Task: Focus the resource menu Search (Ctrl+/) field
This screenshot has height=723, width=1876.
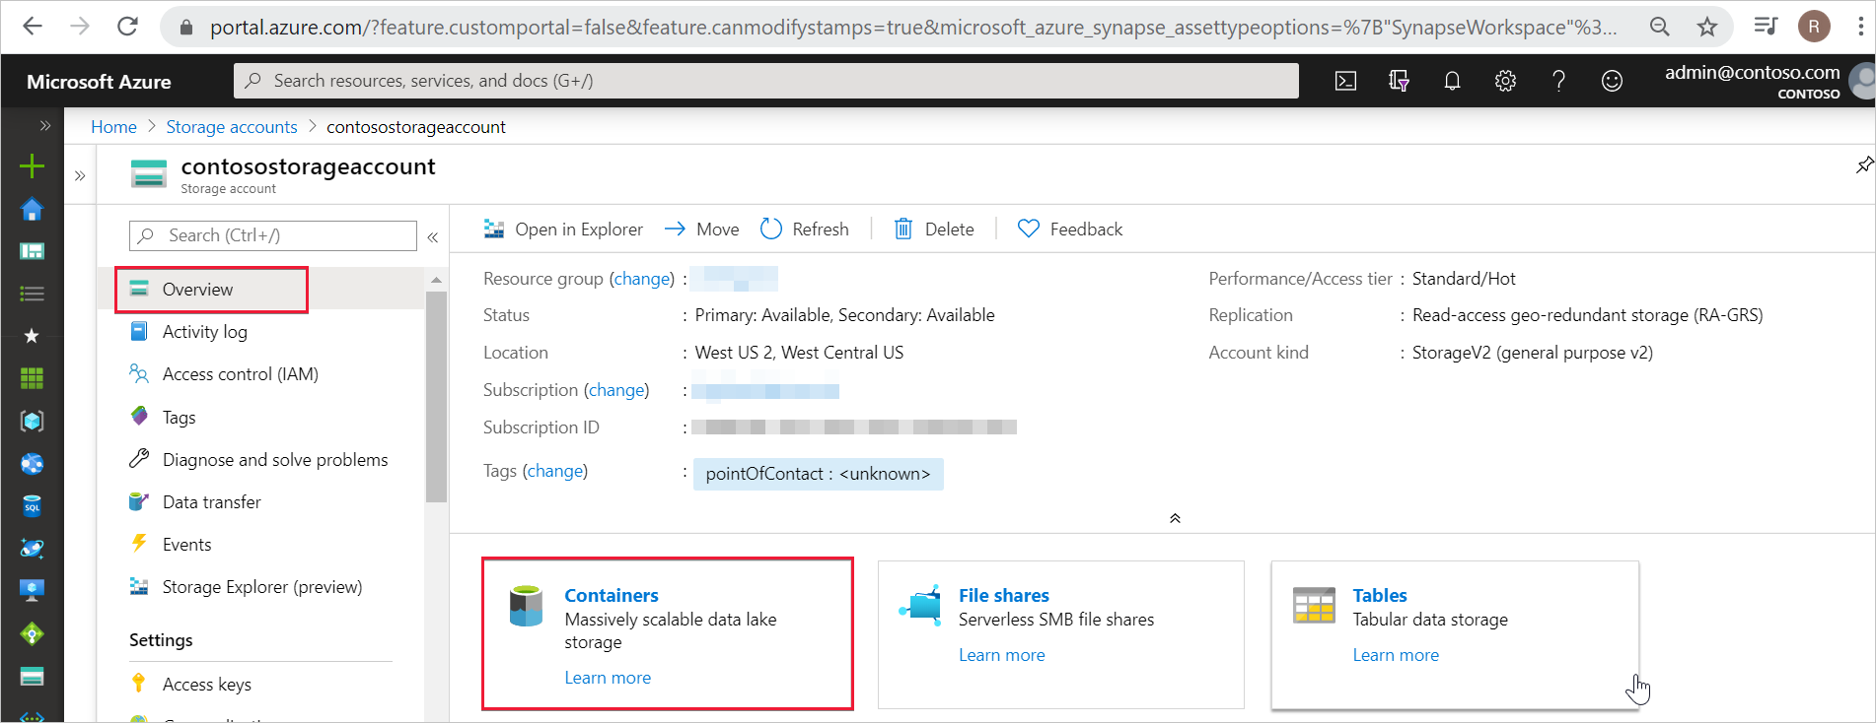Action: [x=273, y=235]
